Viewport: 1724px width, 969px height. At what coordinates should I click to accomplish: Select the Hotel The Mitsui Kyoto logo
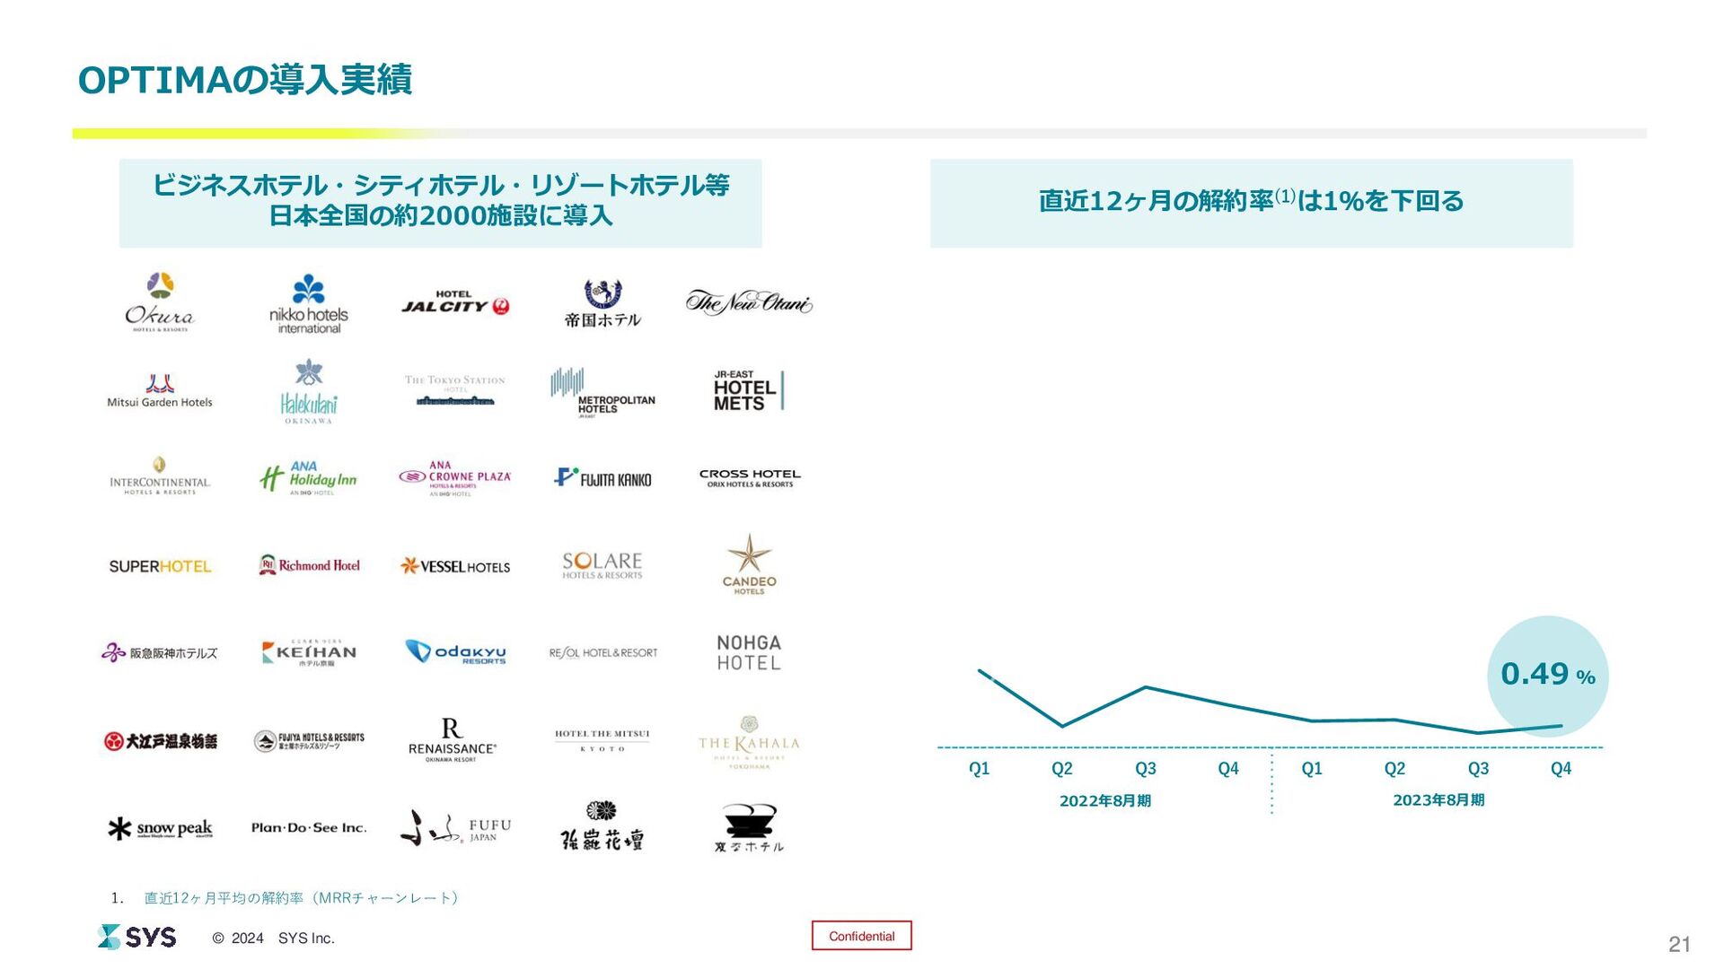(603, 741)
